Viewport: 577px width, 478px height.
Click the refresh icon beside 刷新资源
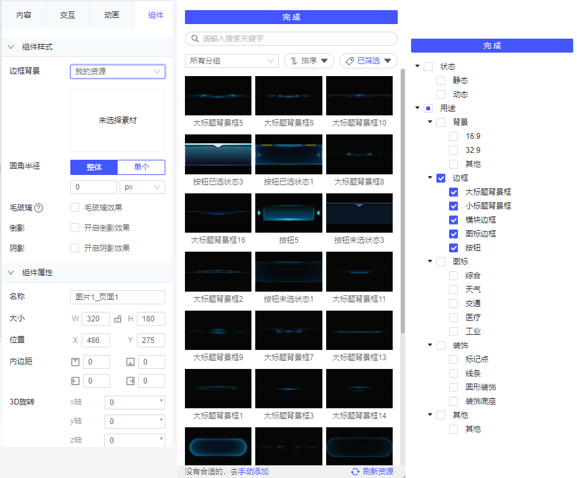click(x=355, y=472)
